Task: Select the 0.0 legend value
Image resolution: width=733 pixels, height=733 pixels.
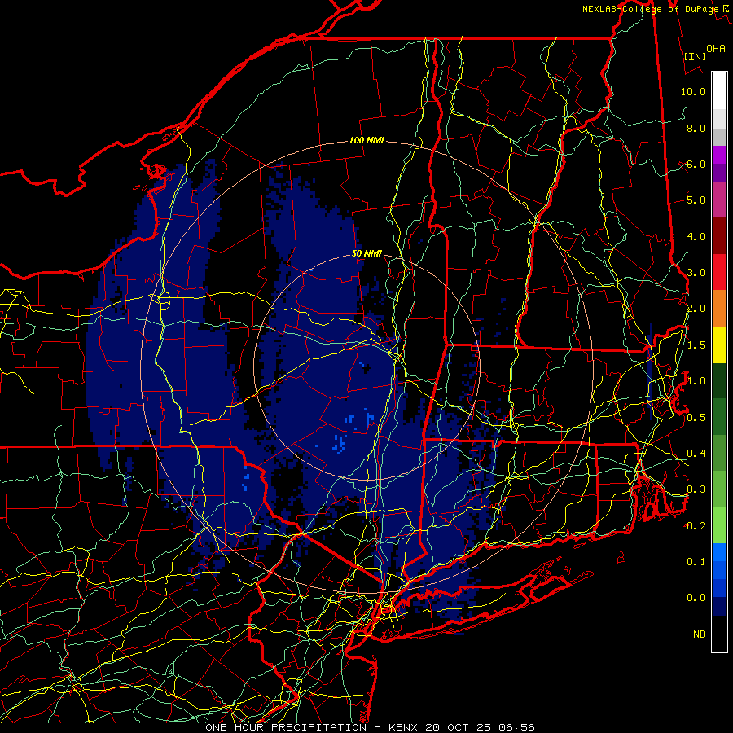Action: tap(696, 598)
